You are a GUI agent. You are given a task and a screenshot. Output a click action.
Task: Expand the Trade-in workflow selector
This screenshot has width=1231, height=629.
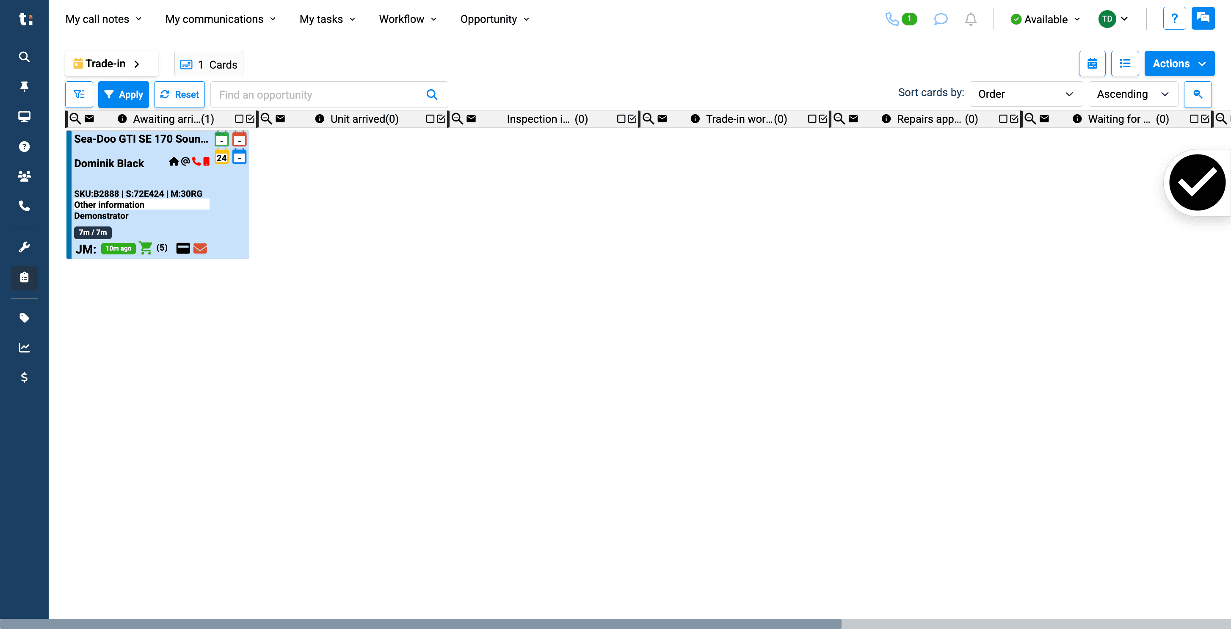[x=111, y=63]
